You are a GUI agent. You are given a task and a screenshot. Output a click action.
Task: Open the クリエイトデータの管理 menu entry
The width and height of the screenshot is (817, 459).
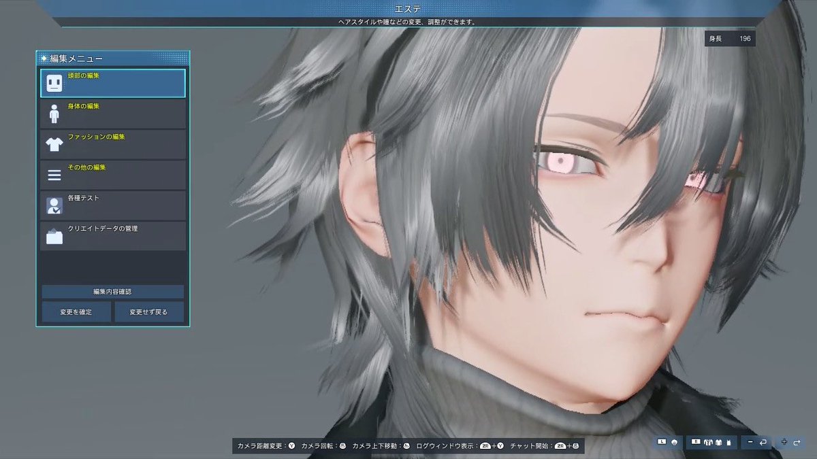coord(113,236)
